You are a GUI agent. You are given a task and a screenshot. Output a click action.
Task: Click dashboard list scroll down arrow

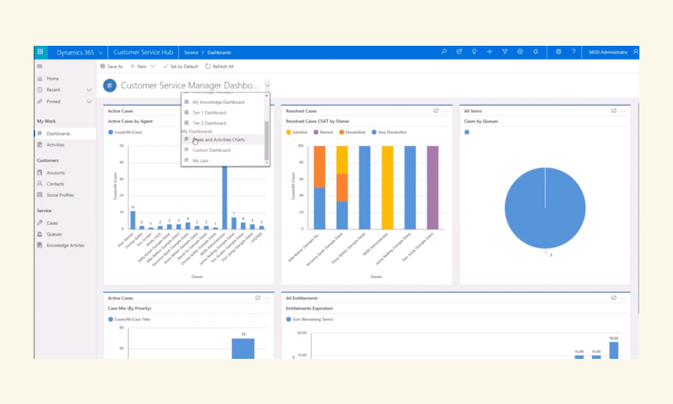tap(267, 163)
